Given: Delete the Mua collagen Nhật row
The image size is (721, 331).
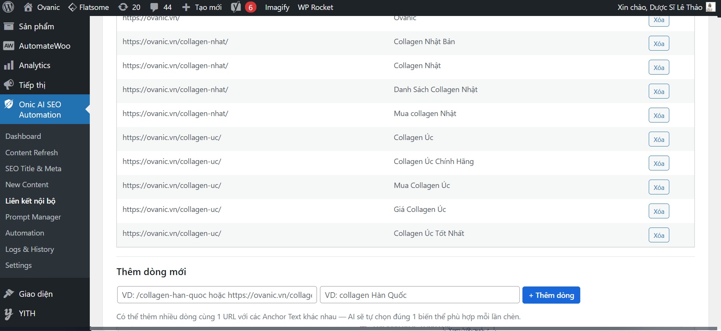Looking at the screenshot, I should tap(659, 115).
